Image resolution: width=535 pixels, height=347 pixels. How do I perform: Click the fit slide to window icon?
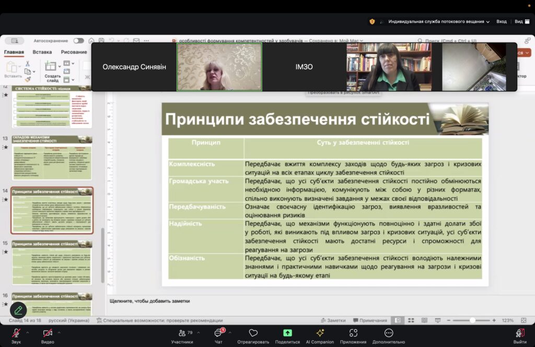(524, 320)
